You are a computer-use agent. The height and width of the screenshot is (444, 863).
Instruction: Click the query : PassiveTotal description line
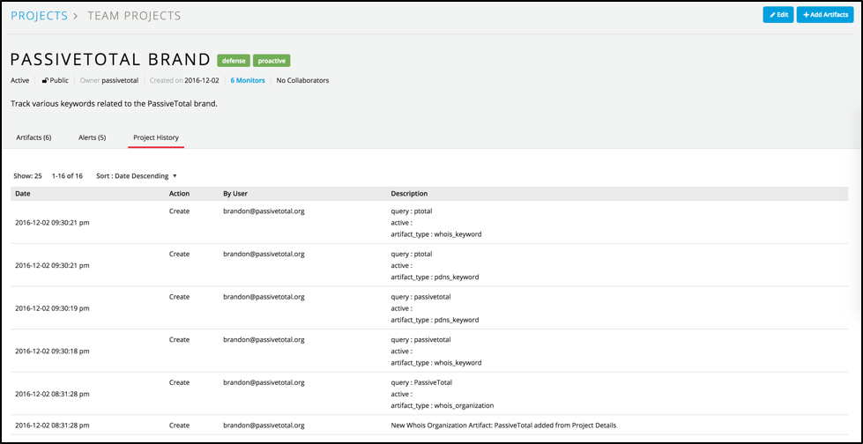tap(421, 382)
